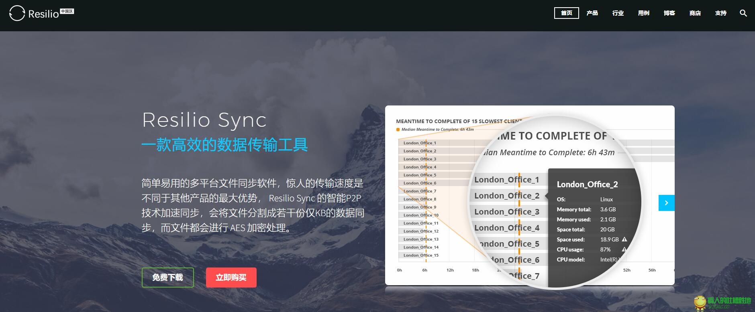Open the 商店 menu item

point(695,13)
